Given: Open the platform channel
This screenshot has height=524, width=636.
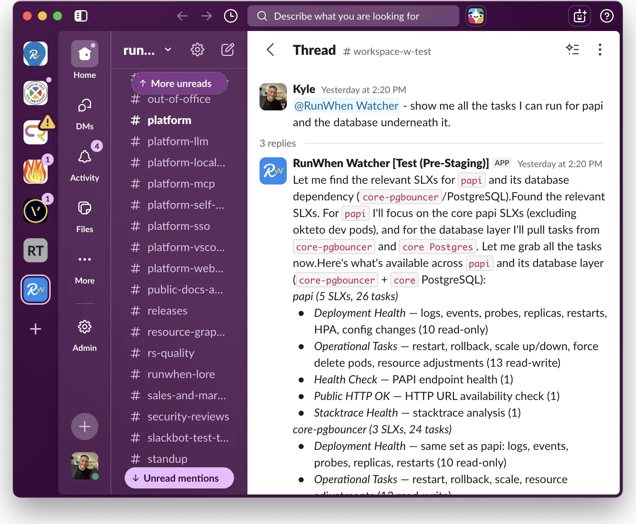Looking at the screenshot, I should 179,120.
